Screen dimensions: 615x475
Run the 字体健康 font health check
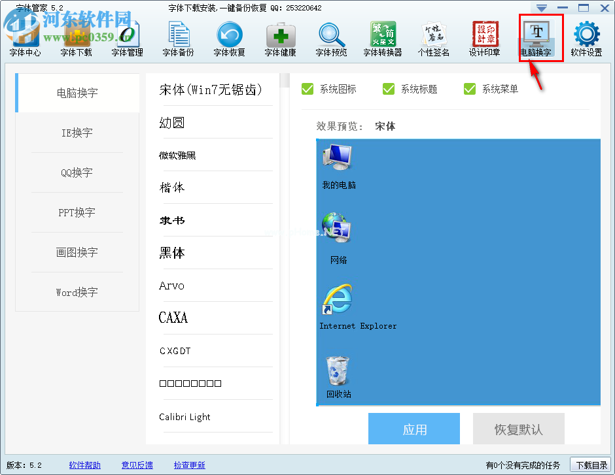pyautogui.click(x=280, y=38)
